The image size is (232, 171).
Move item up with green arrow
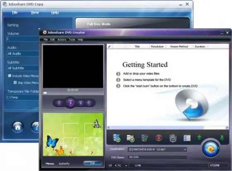199,137
